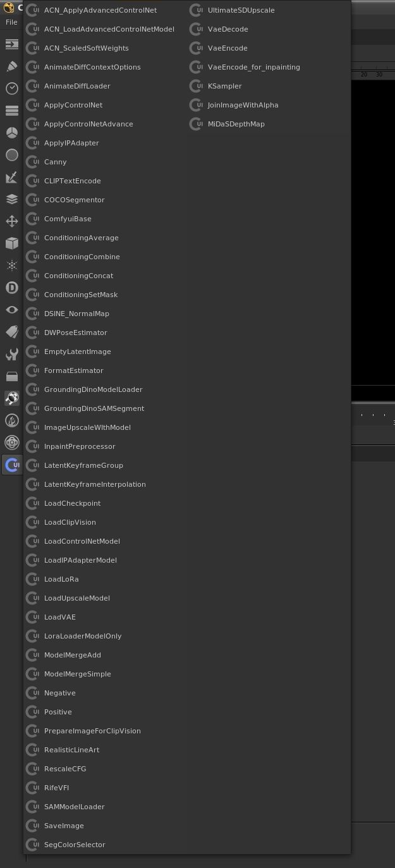
Task: Open the Merge nodes layers icon
Action: coord(11,199)
